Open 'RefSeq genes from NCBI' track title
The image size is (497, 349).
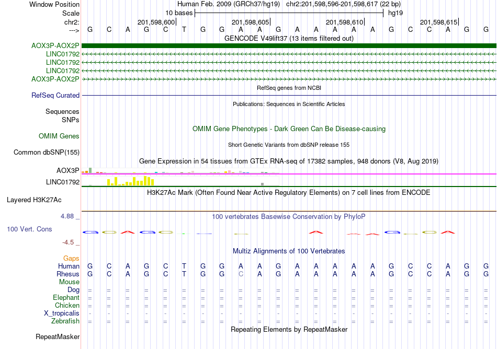(289, 88)
